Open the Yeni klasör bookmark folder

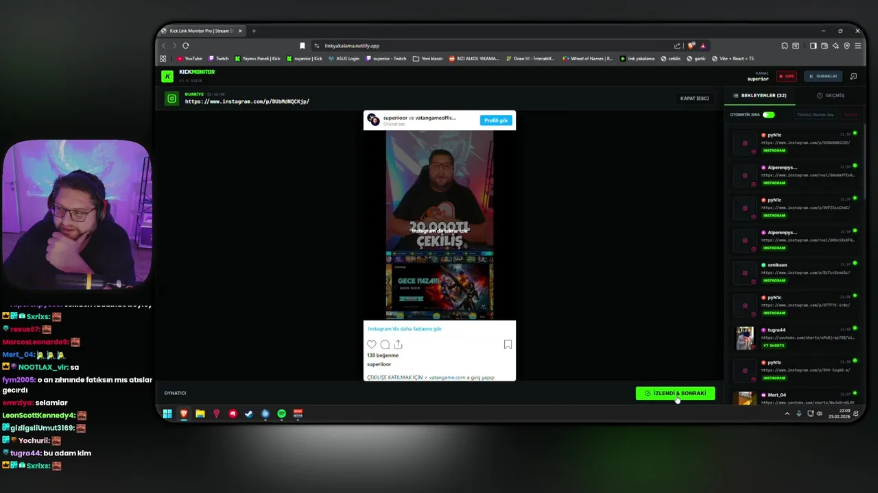tap(427, 58)
